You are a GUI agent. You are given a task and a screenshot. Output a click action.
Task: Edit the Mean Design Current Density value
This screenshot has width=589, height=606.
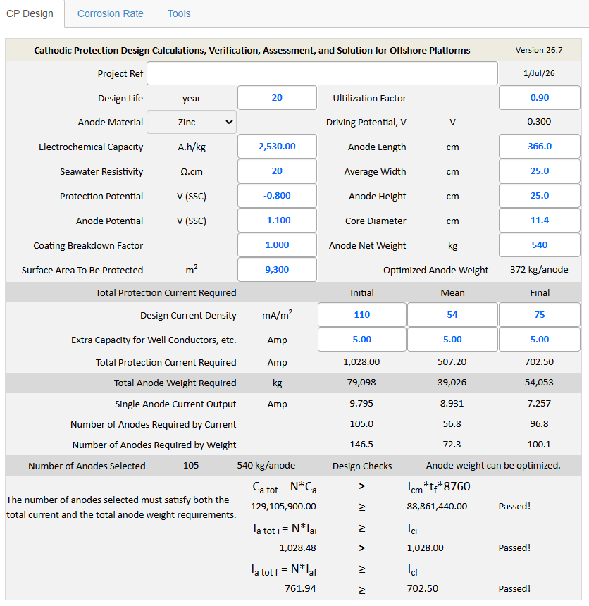452,315
